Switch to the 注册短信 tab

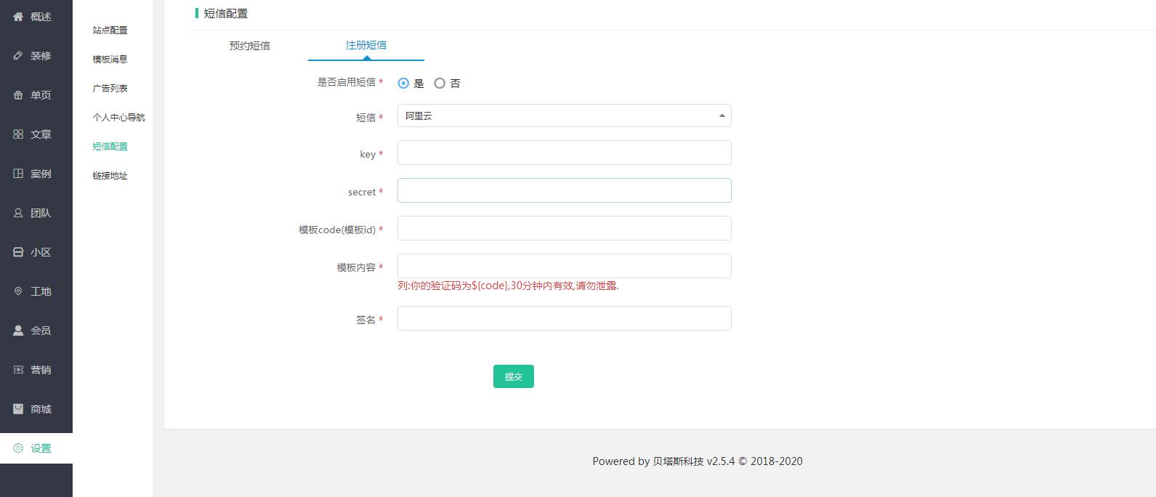click(366, 45)
